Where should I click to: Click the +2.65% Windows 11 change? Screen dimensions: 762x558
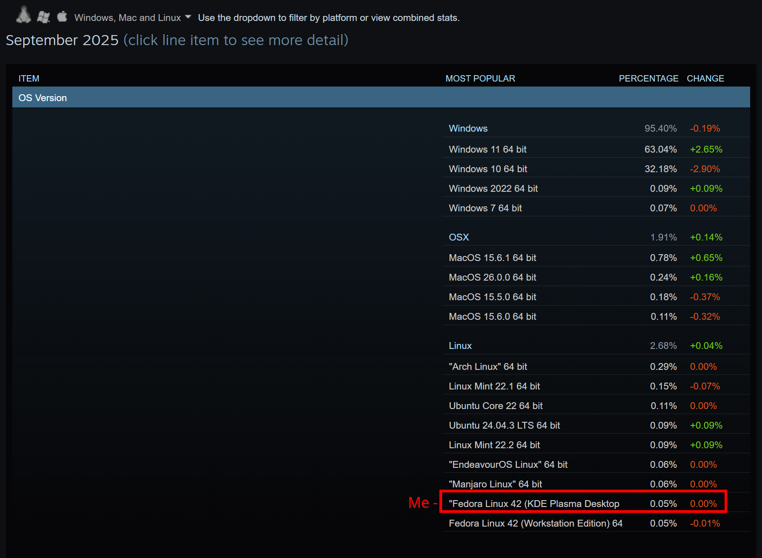coord(706,149)
